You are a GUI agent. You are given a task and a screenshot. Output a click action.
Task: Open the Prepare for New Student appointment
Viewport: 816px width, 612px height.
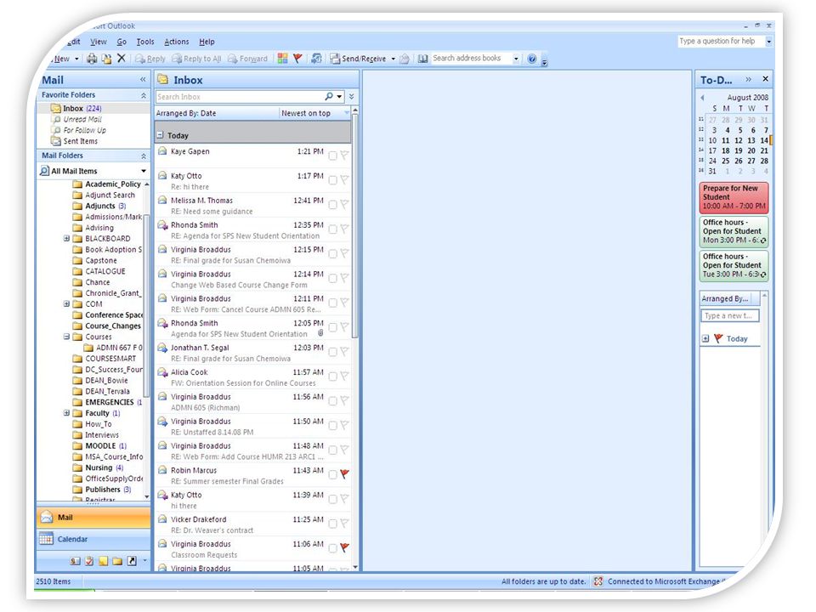(x=734, y=197)
